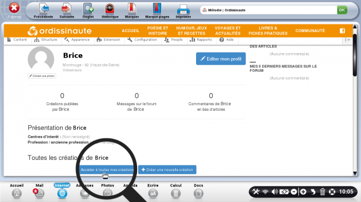361x202 pixels.
Task: Open the Aide help item
Action: [x=227, y=40]
